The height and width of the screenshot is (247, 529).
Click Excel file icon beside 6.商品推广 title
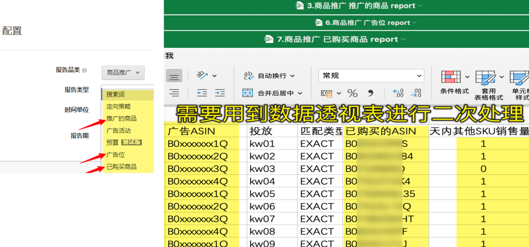(319, 22)
